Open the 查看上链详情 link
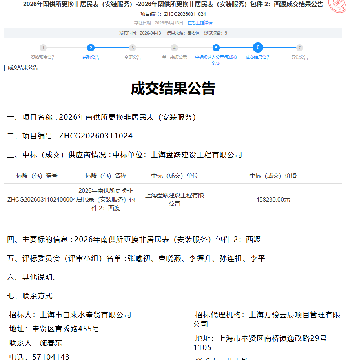346x360 pixels. point(200,23)
